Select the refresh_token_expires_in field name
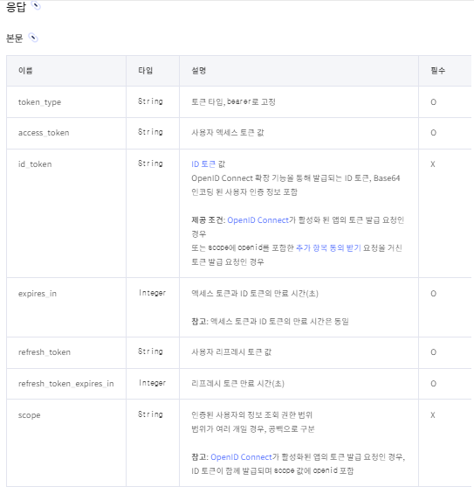The image size is (474, 487). tap(65, 384)
